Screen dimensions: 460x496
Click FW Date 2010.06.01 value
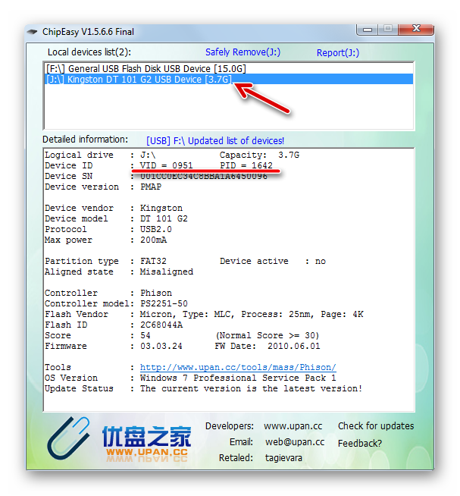click(294, 346)
